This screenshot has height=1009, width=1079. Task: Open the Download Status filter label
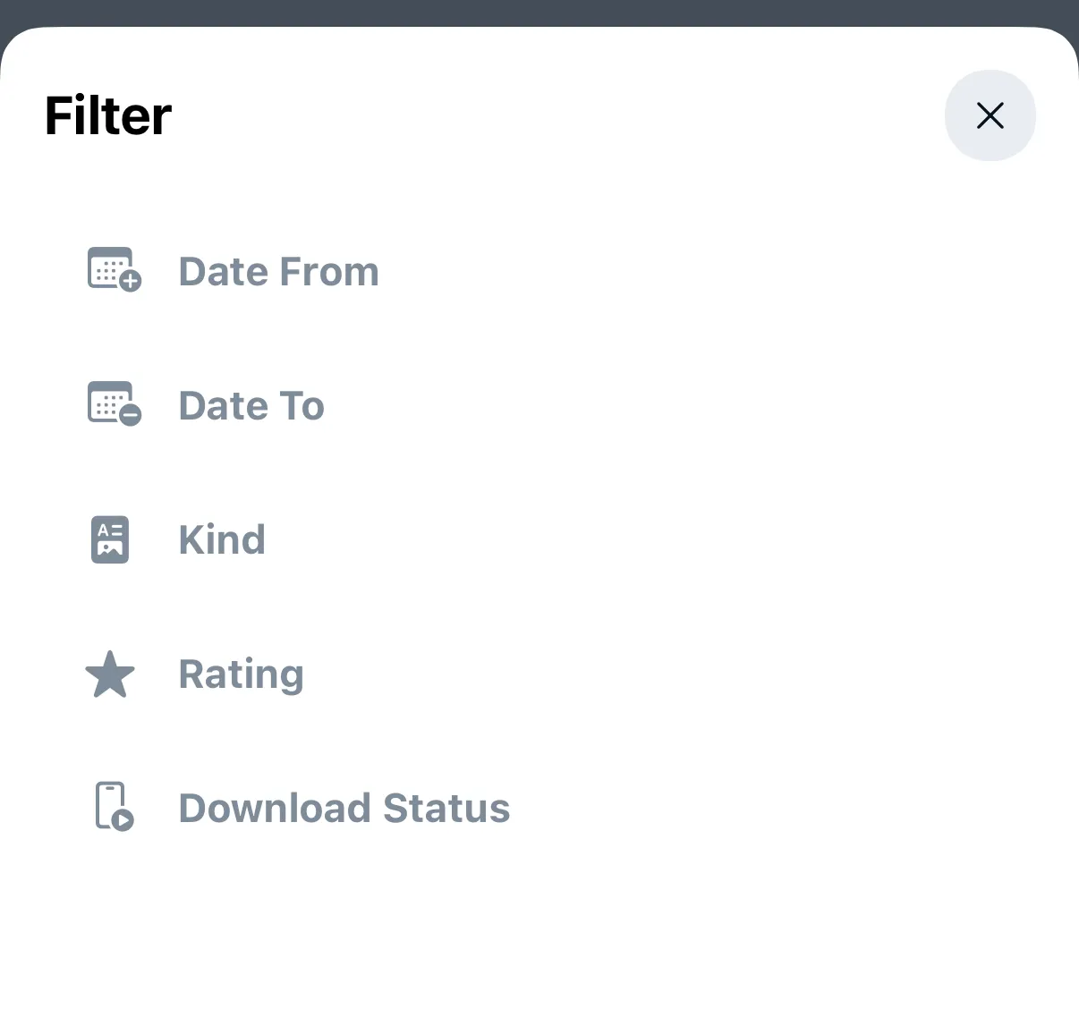344,809
